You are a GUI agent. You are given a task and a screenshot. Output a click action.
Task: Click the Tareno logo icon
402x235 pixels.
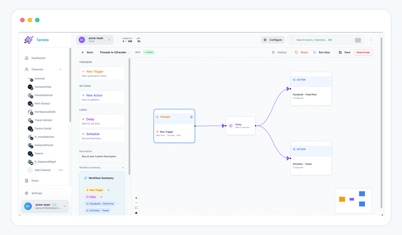[x=28, y=40]
